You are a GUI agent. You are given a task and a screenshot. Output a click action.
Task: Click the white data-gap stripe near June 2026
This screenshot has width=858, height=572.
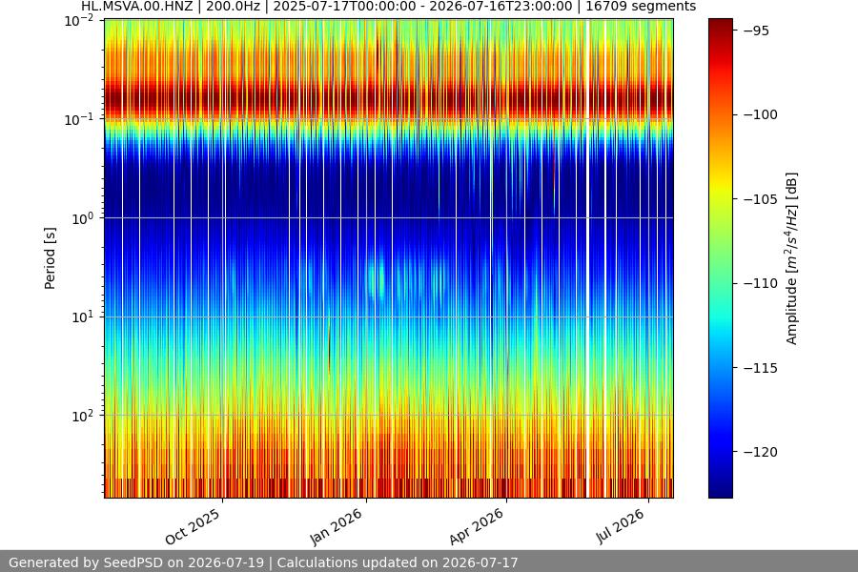[x=587, y=258]
